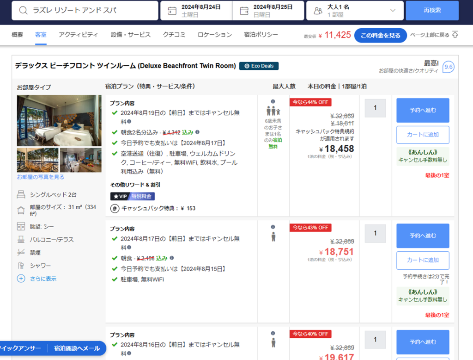Click the guests people icon
The image size is (473, 360).
tap(318, 11)
